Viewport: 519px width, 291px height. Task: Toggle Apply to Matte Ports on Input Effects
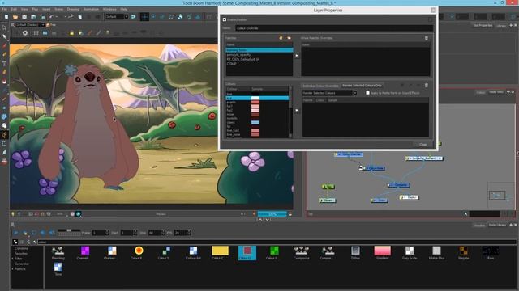click(367, 93)
